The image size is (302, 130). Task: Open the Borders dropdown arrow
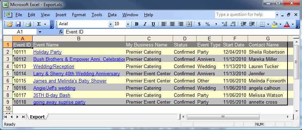[x=268, y=24]
